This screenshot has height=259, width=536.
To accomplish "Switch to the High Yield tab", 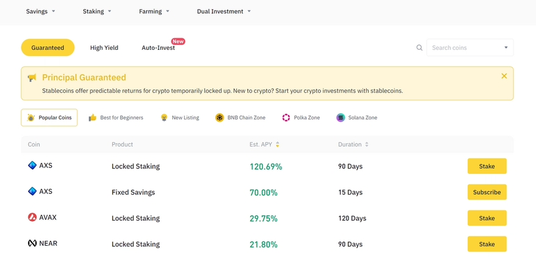I will pos(104,47).
